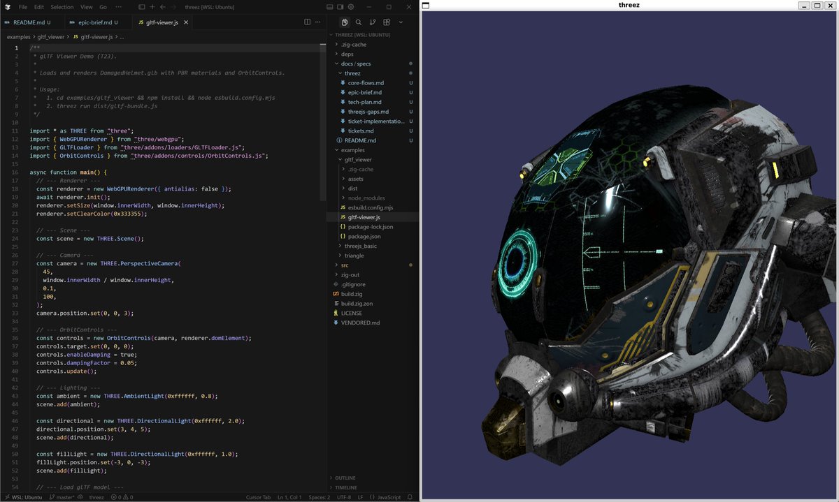Viewport: 839px width, 502px height.
Task: Open the File menu
Action: point(23,7)
